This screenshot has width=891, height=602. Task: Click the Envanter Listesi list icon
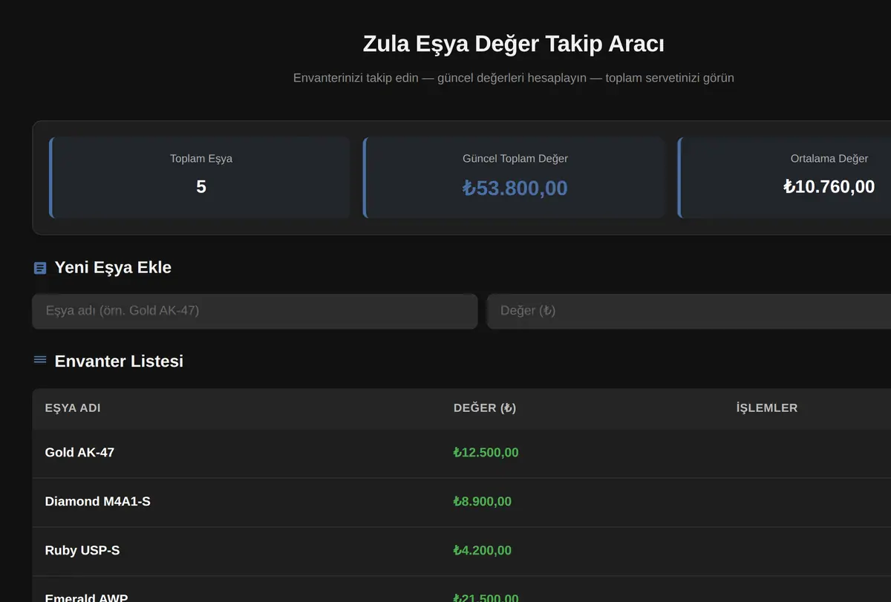(40, 360)
